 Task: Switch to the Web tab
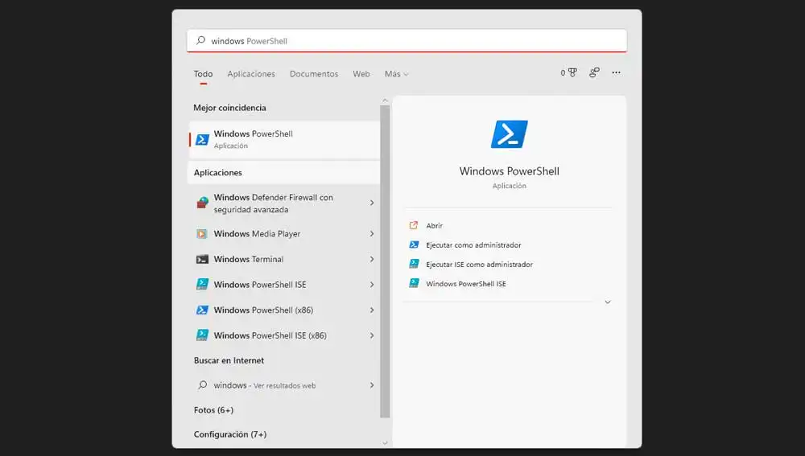point(361,74)
